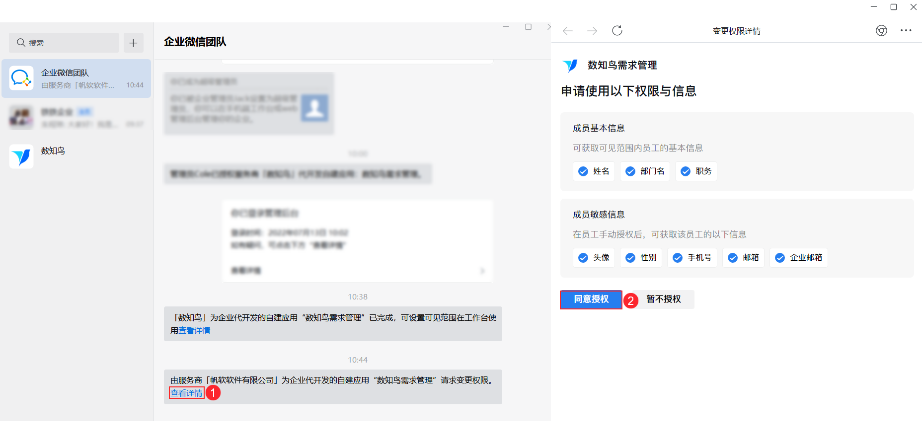922x446 pixels.
Task: Open in browser via the circular icon
Action: 881,31
